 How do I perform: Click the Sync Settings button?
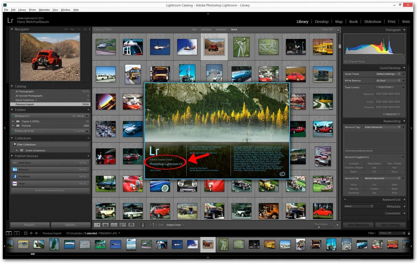point(390,225)
